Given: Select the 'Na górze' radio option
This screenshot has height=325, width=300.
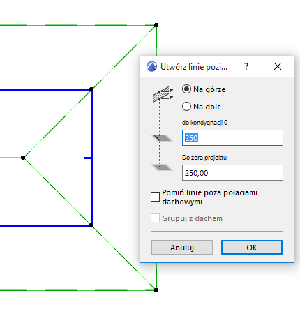Looking at the screenshot, I should 186,89.
